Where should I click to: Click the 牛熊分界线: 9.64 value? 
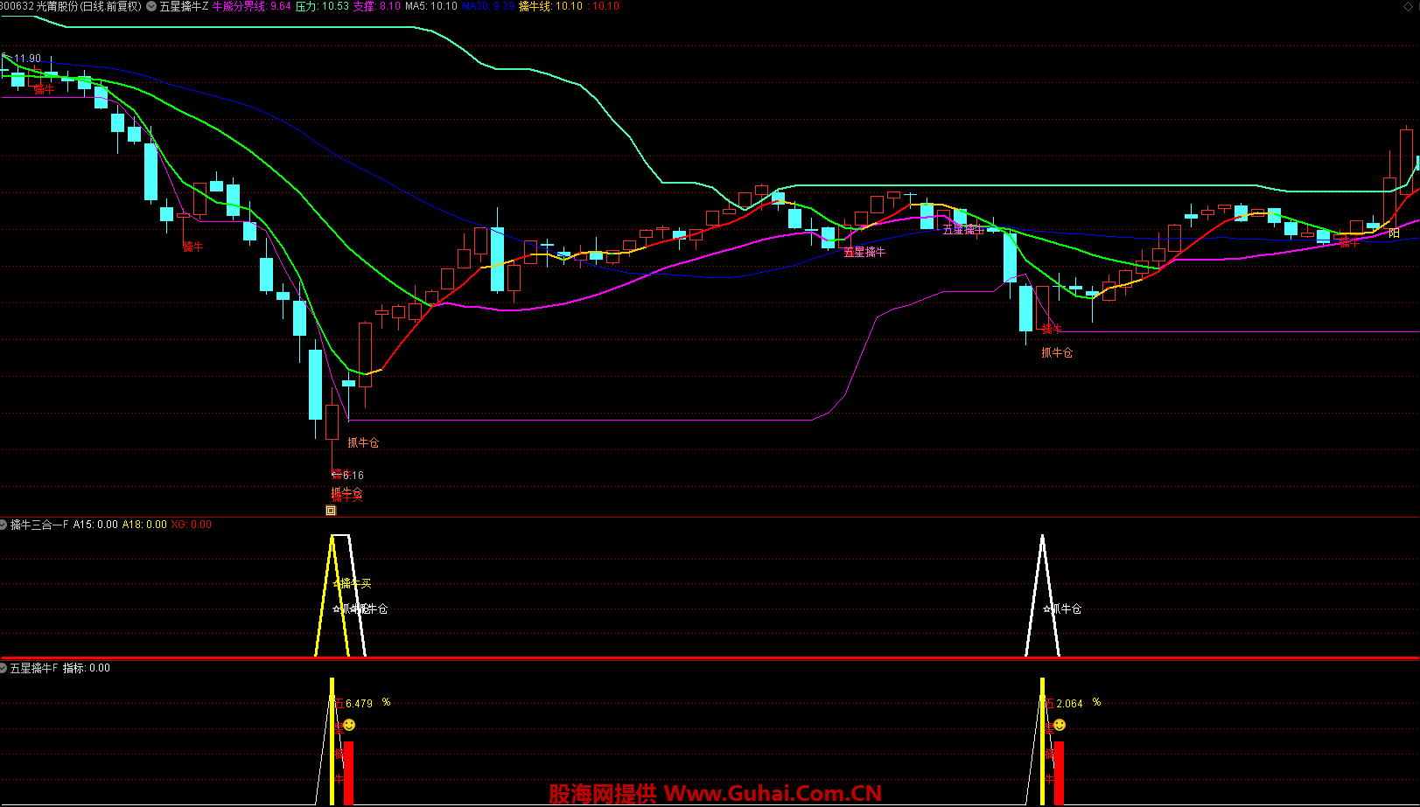252,6
